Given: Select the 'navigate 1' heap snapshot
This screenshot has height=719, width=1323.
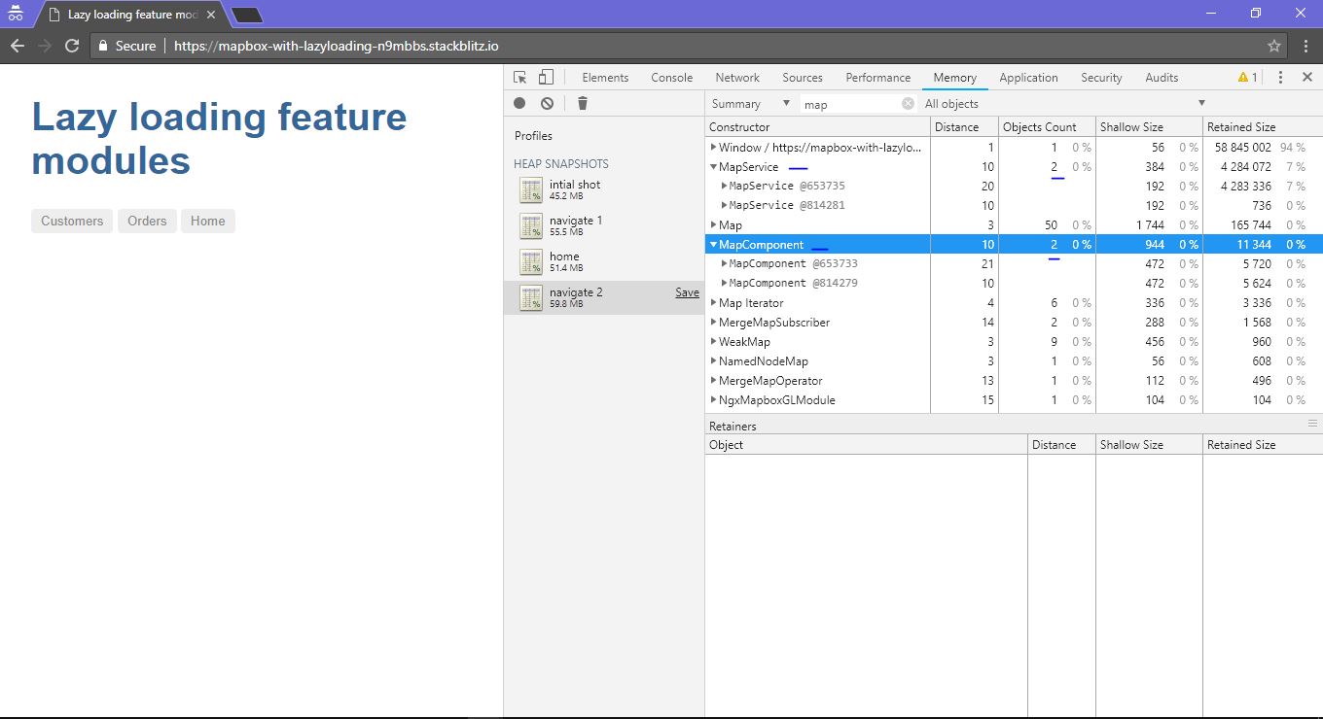Looking at the screenshot, I should tap(603, 226).
